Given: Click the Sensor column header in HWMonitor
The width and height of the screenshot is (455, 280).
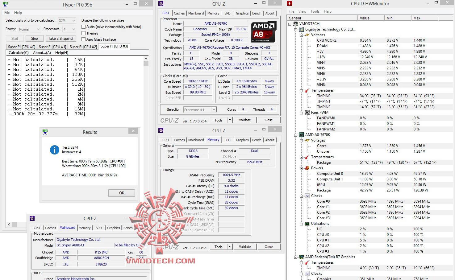Looking at the screenshot, I should pos(322,18).
